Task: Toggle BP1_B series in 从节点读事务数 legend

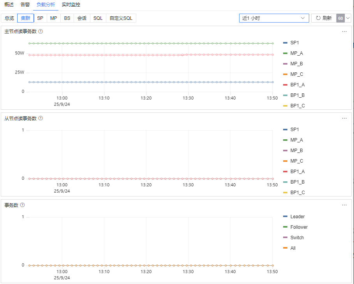Action: 294,182
